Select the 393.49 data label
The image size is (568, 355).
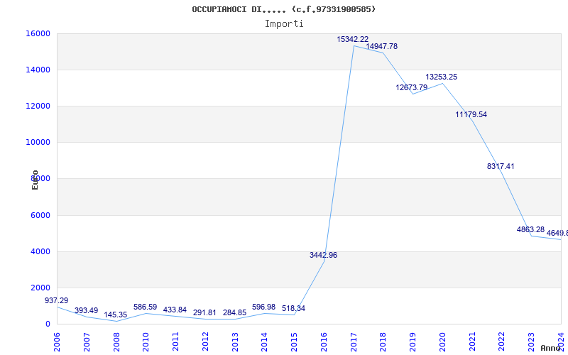click(x=86, y=310)
